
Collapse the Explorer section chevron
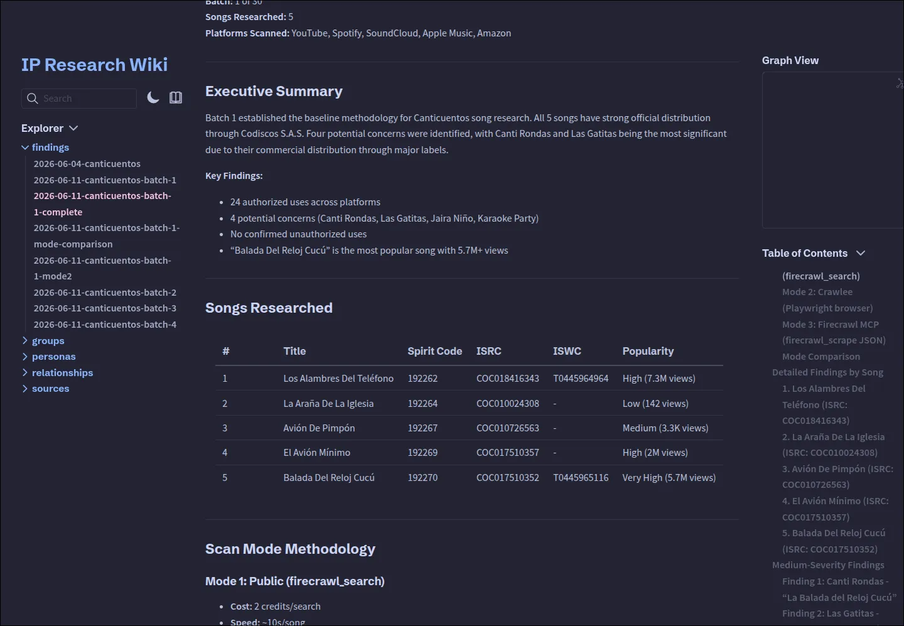pos(73,128)
